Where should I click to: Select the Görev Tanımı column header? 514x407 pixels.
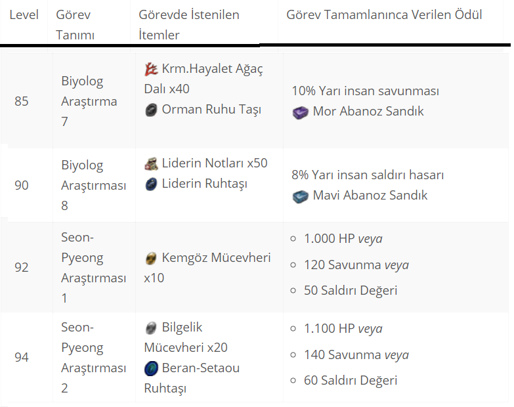(x=75, y=25)
